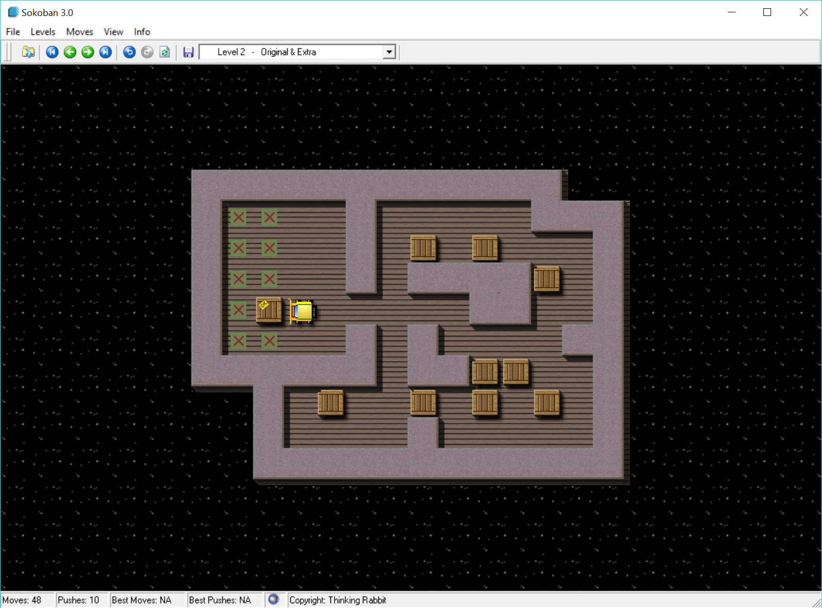Jump to the first level
This screenshot has width=822, height=608.
(52, 52)
